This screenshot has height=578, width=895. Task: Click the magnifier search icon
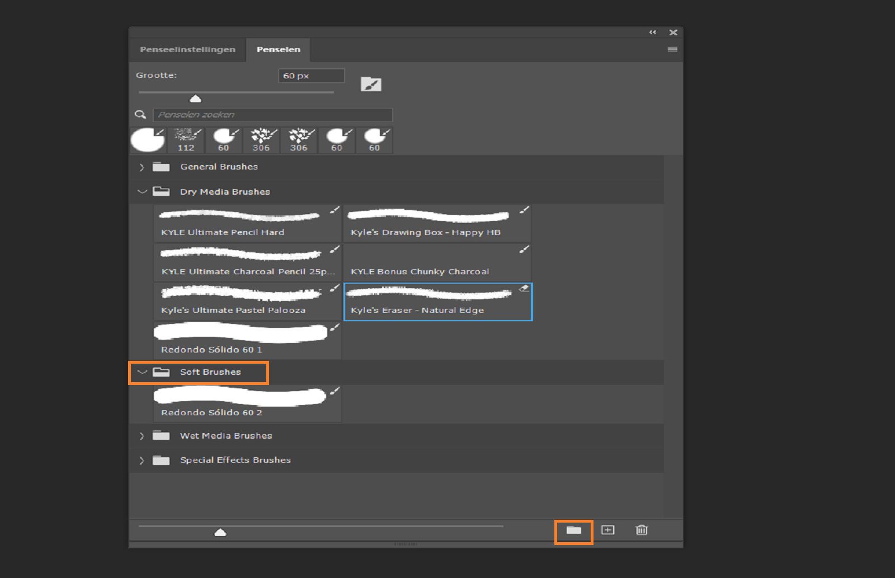click(140, 115)
